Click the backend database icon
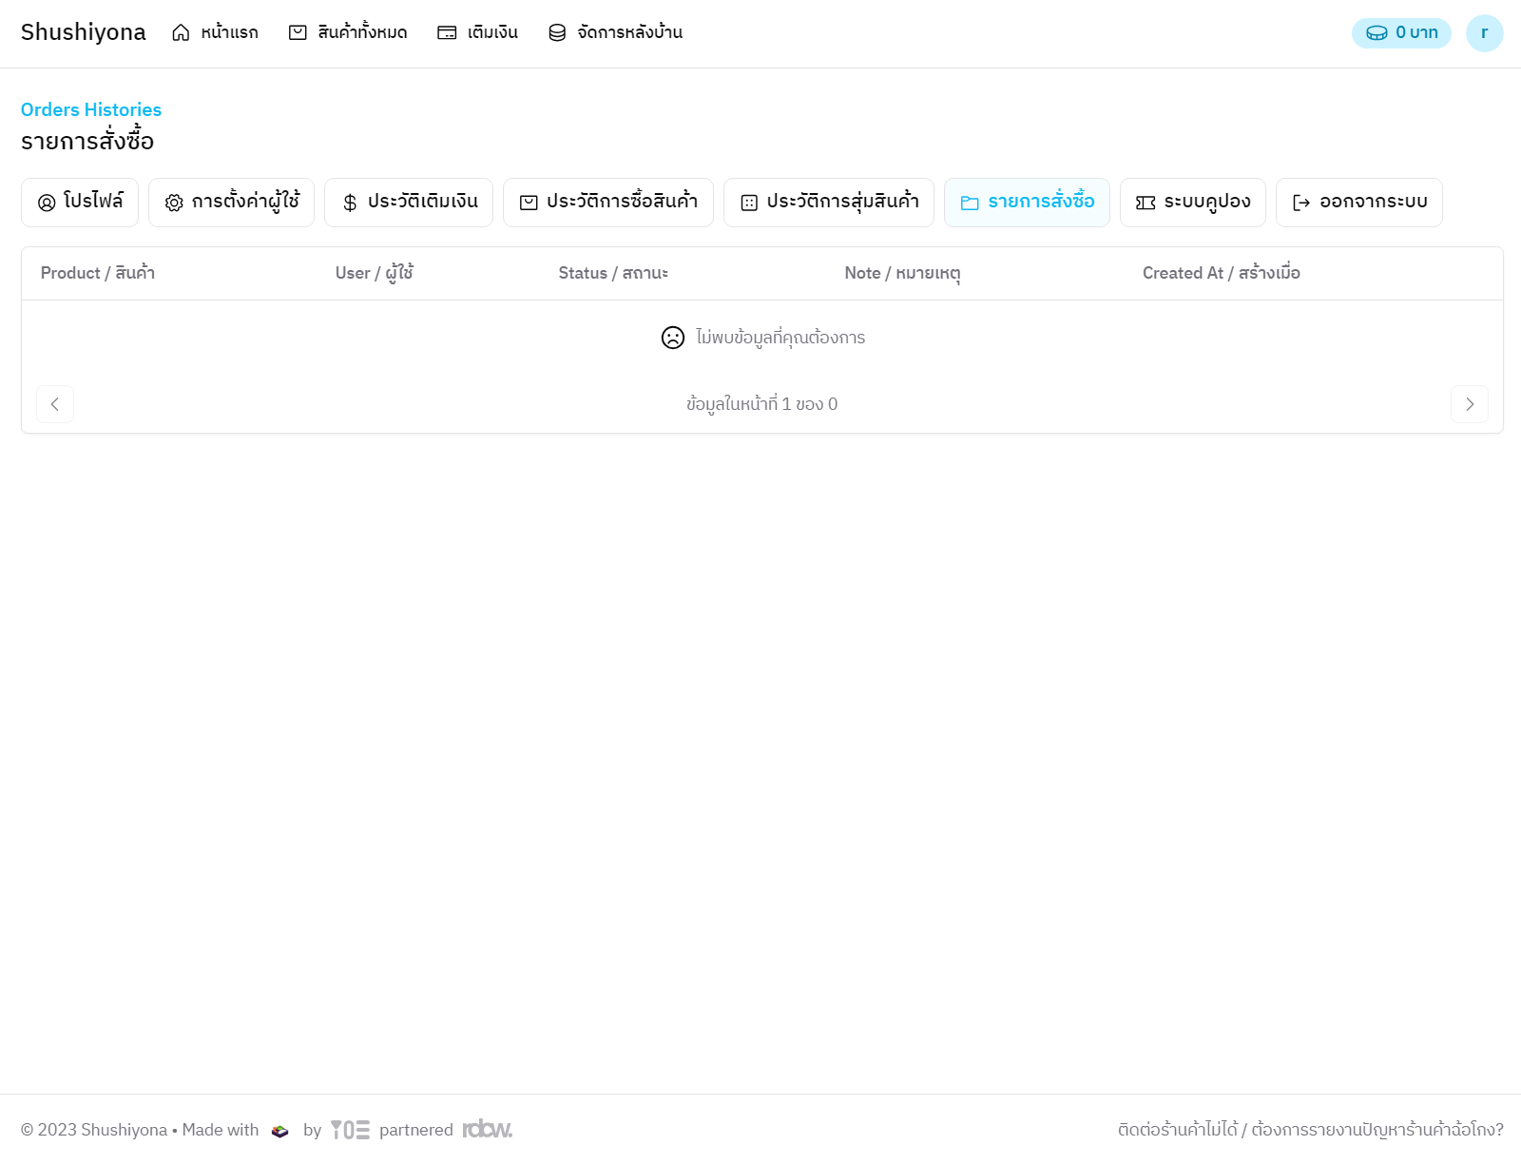Viewport: 1521px width, 1165px height. [557, 33]
